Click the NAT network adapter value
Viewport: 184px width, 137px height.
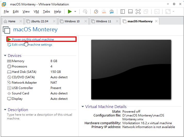pyautogui.click(x=54, y=83)
